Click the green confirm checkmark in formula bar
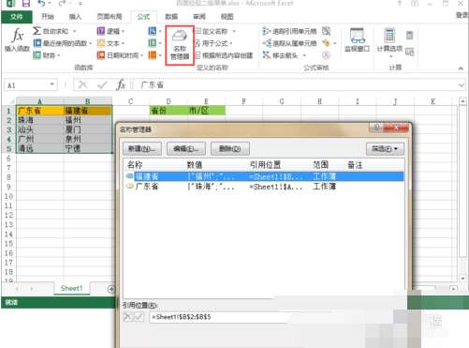Image resolution: width=469 pixels, height=348 pixels. 102,84
